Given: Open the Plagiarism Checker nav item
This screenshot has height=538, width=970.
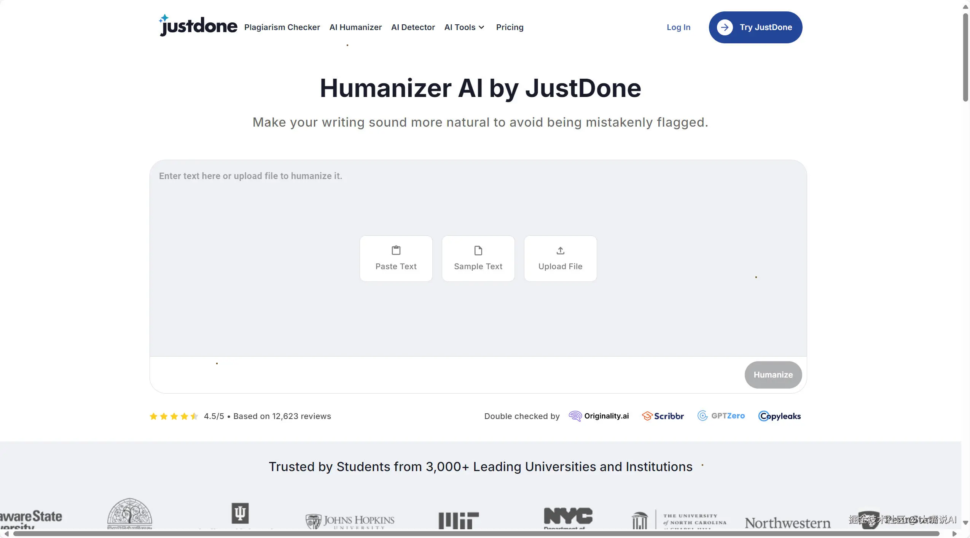Looking at the screenshot, I should [282, 27].
